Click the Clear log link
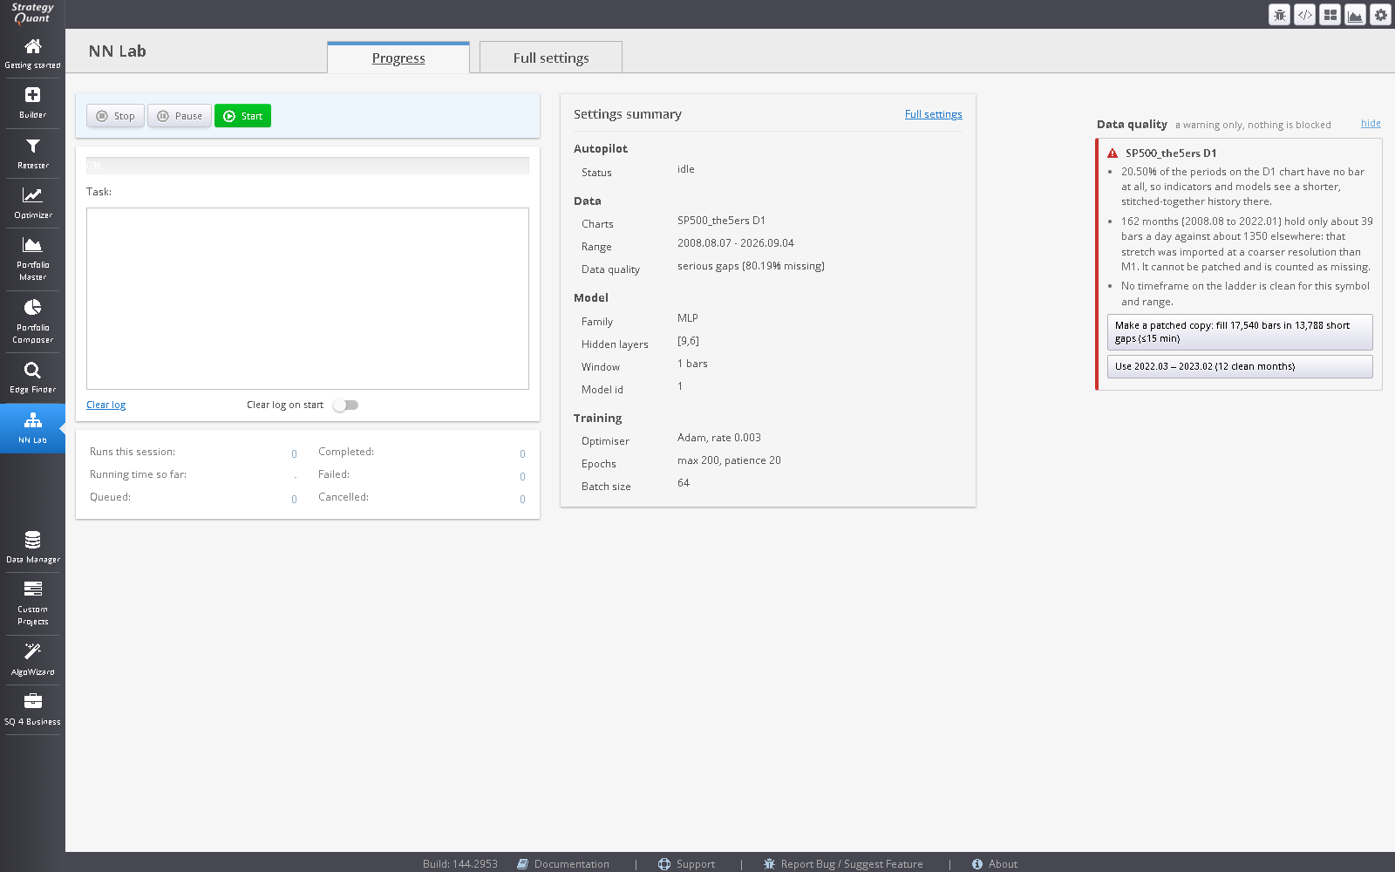 pyautogui.click(x=105, y=405)
